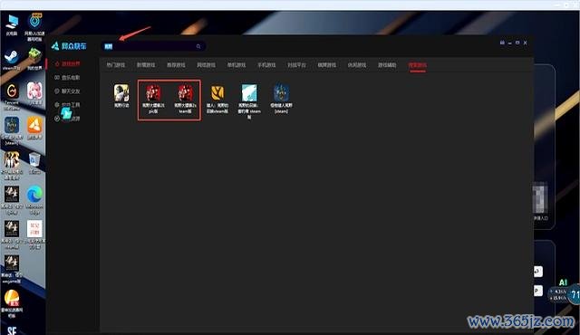Image resolution: width=580 pixels, height=335 pixels.
Task: Open the 音乐电影 sidebar item
Action: click(x=67, y=78)
